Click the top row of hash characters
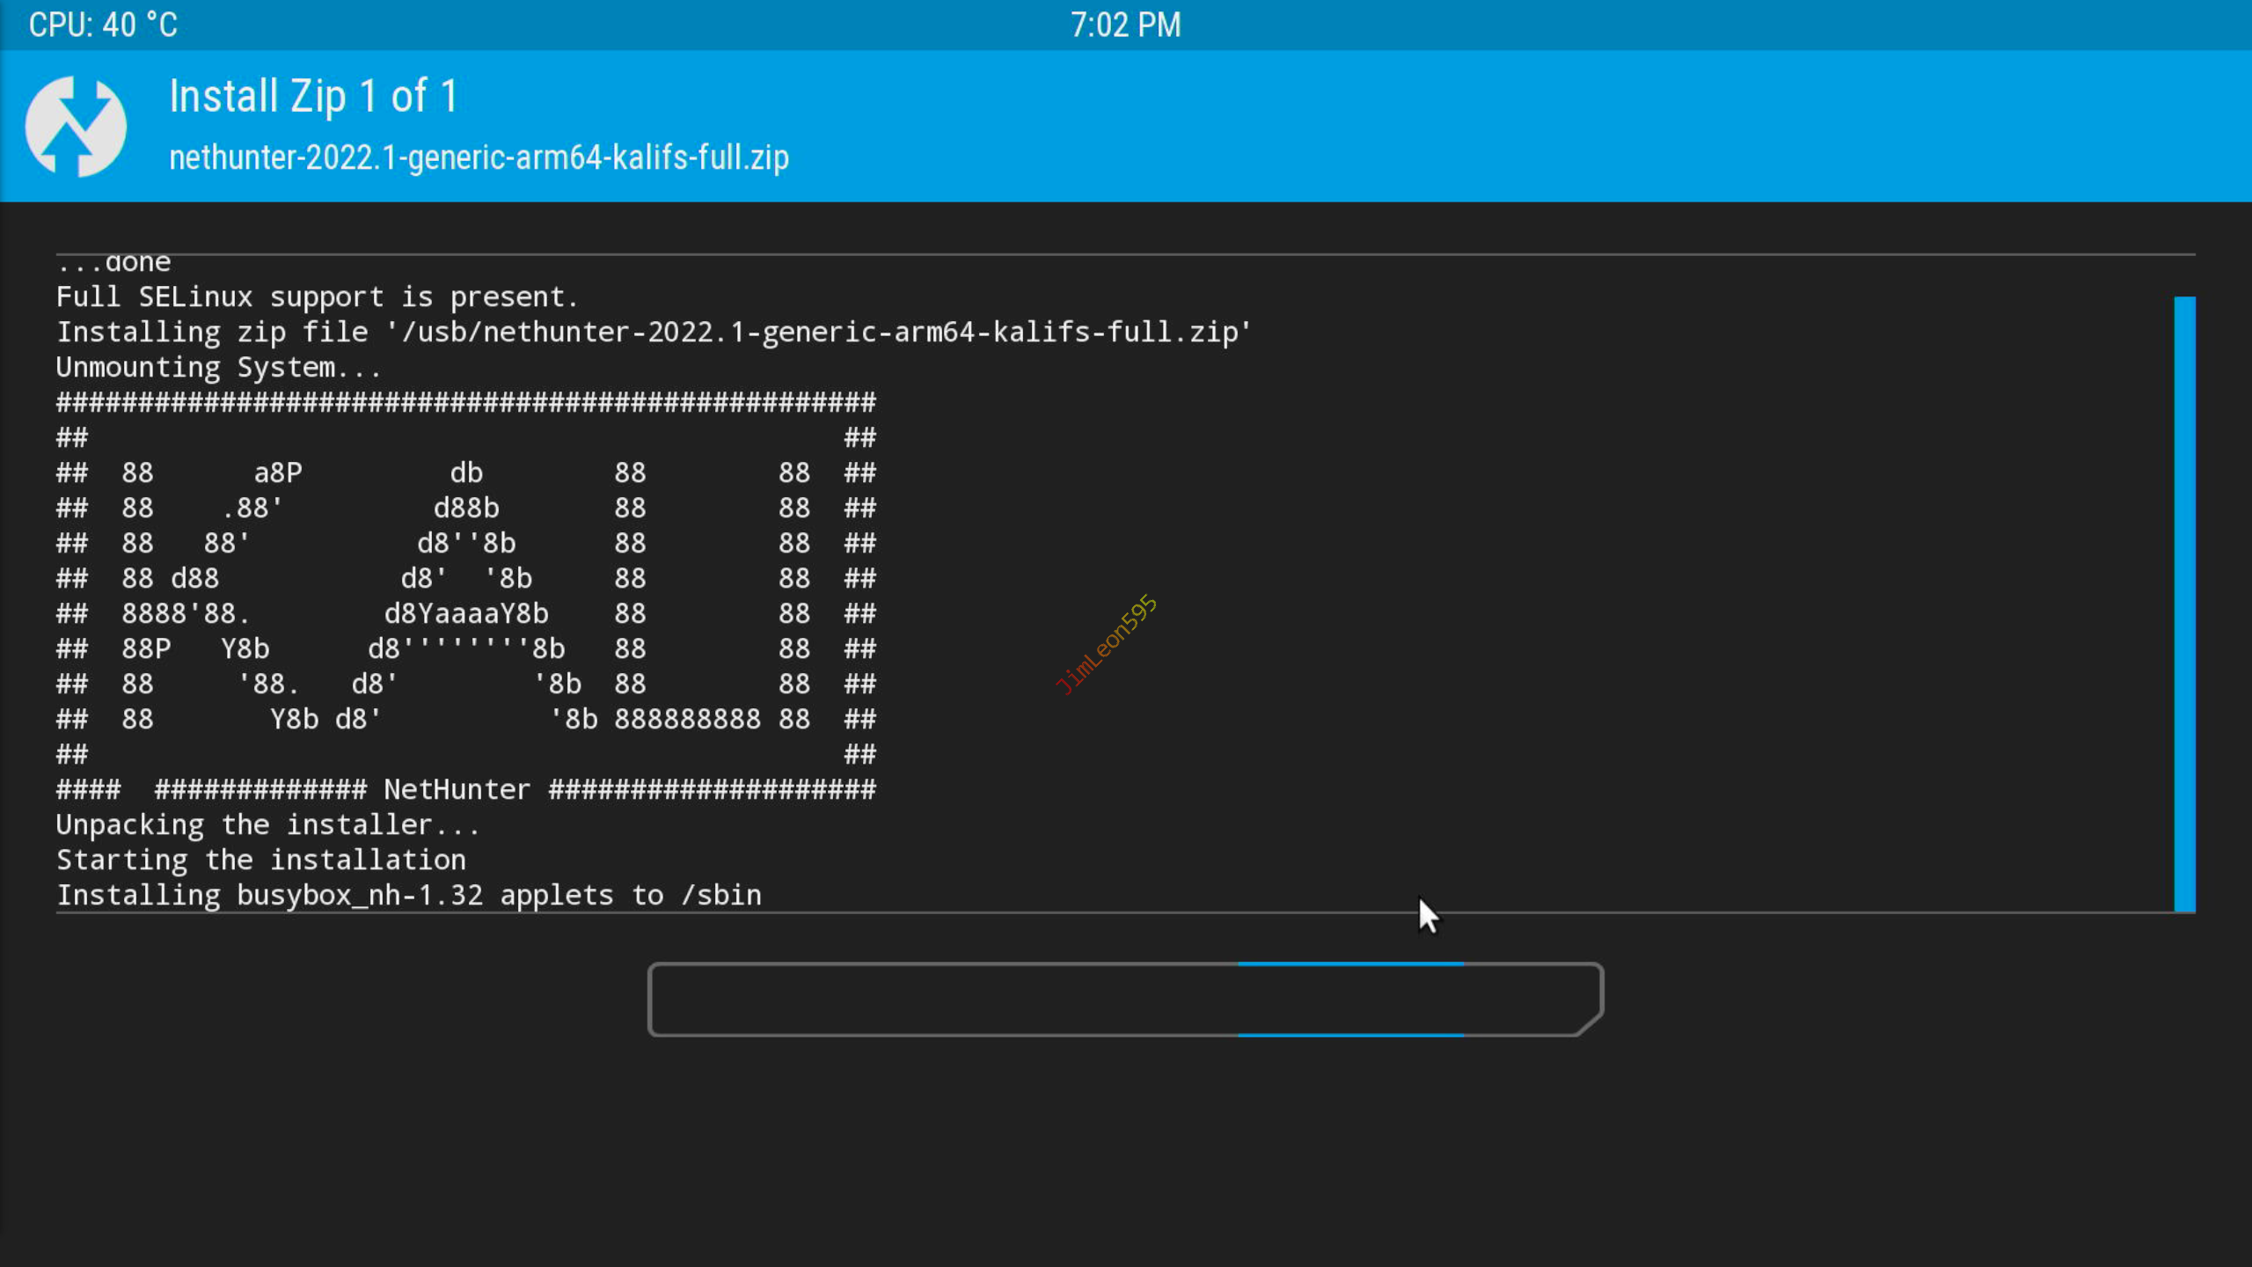The image size is (2252, 1267). coord(466,403)
